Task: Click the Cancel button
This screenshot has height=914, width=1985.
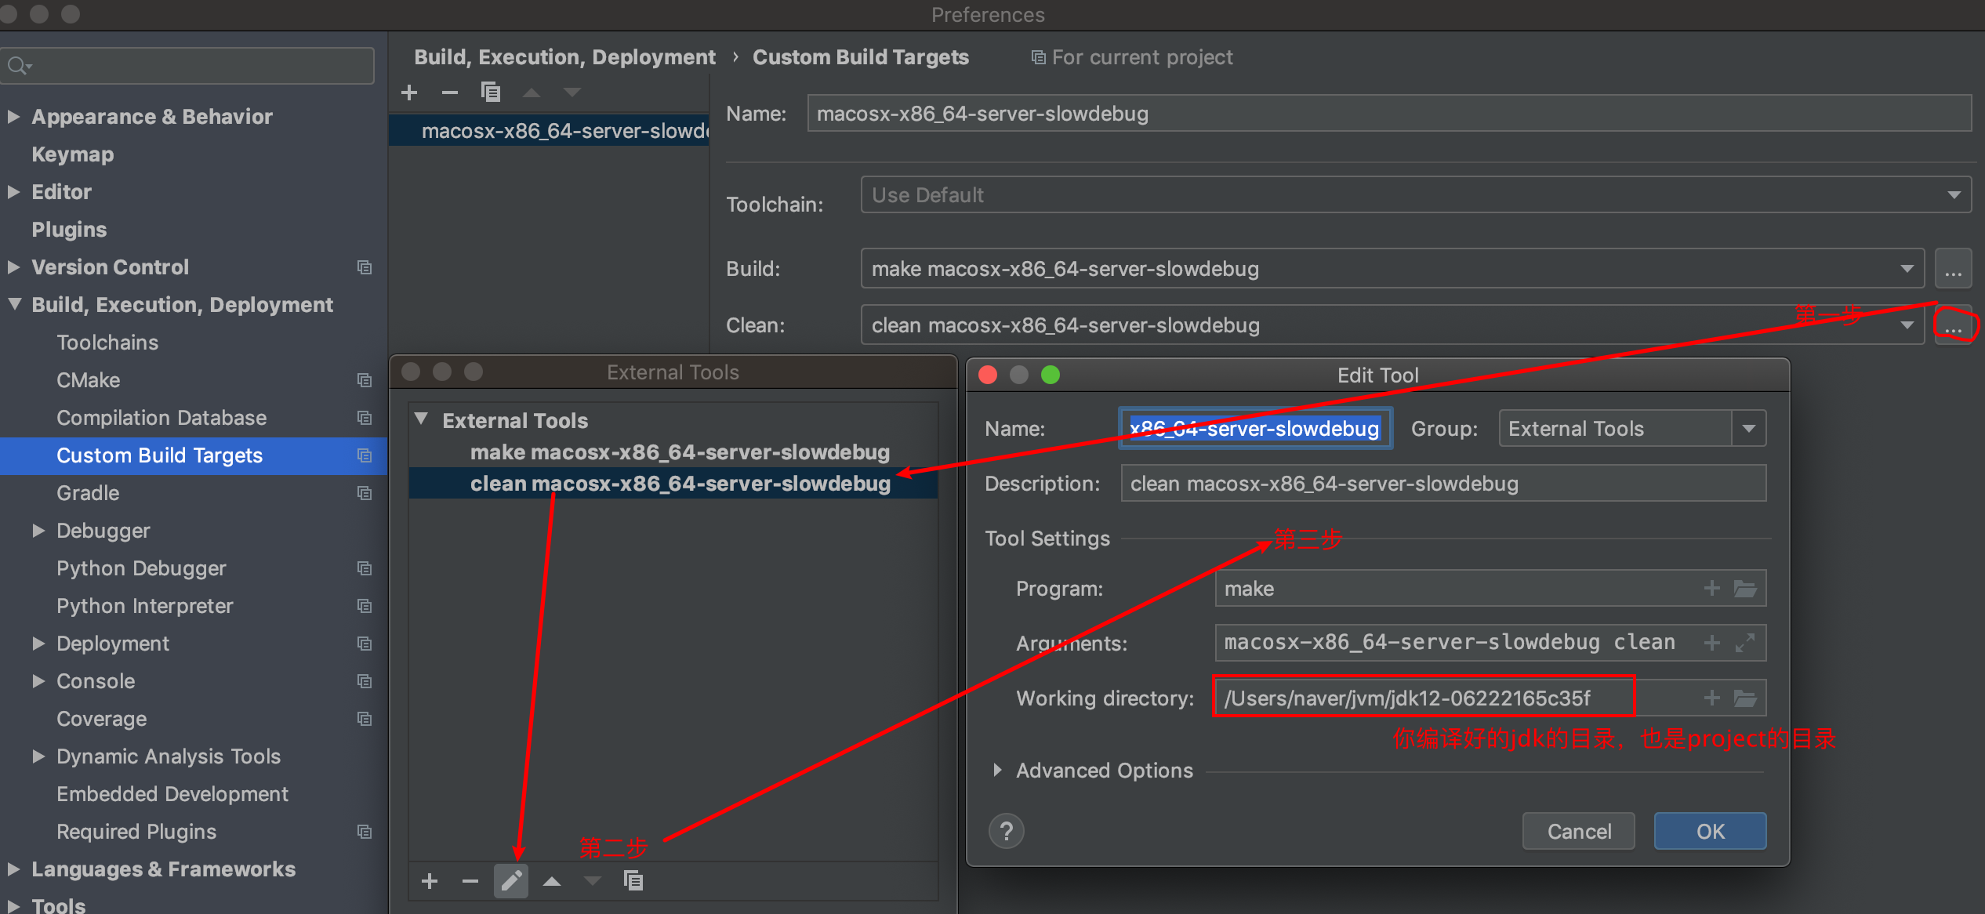Action: pos(1578,831)
